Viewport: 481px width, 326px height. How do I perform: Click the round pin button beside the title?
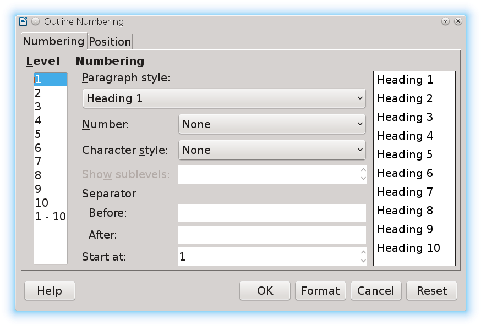[x=35, y=21]
